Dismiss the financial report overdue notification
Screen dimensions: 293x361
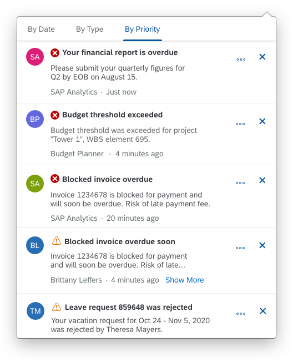coord(262,57)
